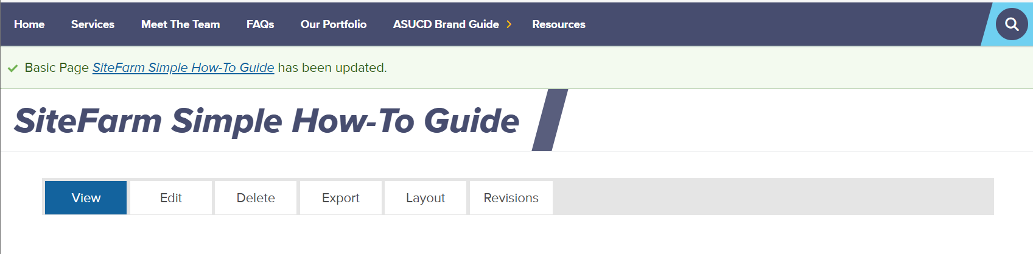This screenshot has width=1033, height=254.
Task: Click the green success checkmark icon
Action: (x=13, y=68)
